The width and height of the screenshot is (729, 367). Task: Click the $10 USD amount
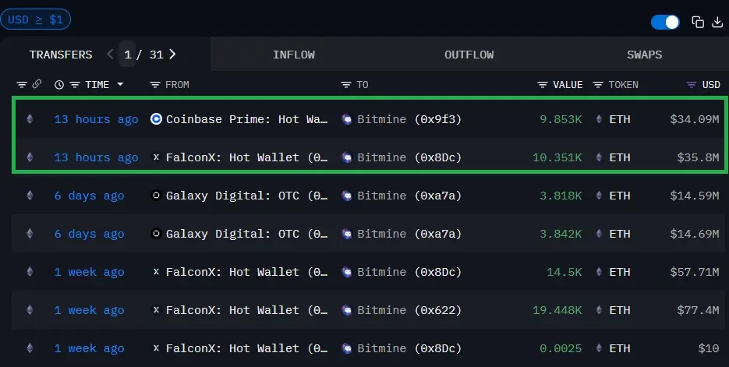click(709, 348)
